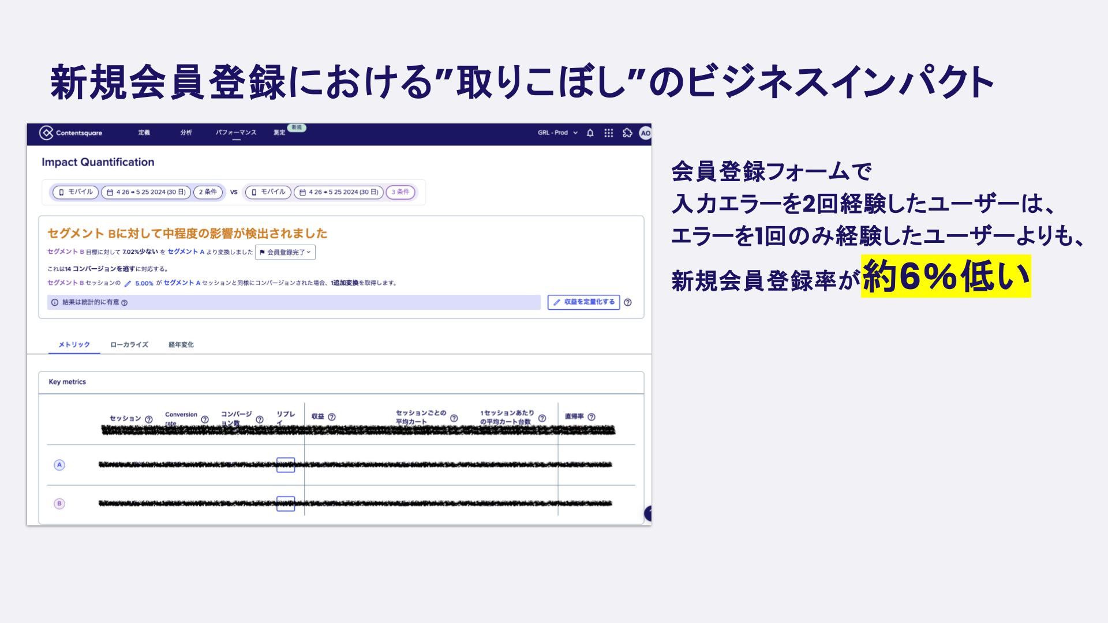Click the help icon next to Conversion rate header

[204, 419]
